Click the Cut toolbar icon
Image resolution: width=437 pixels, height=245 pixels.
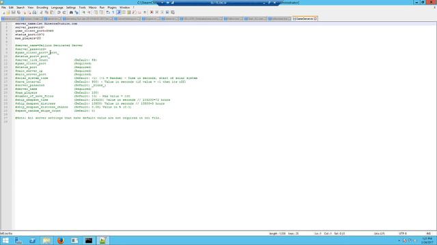pos(41,12)
